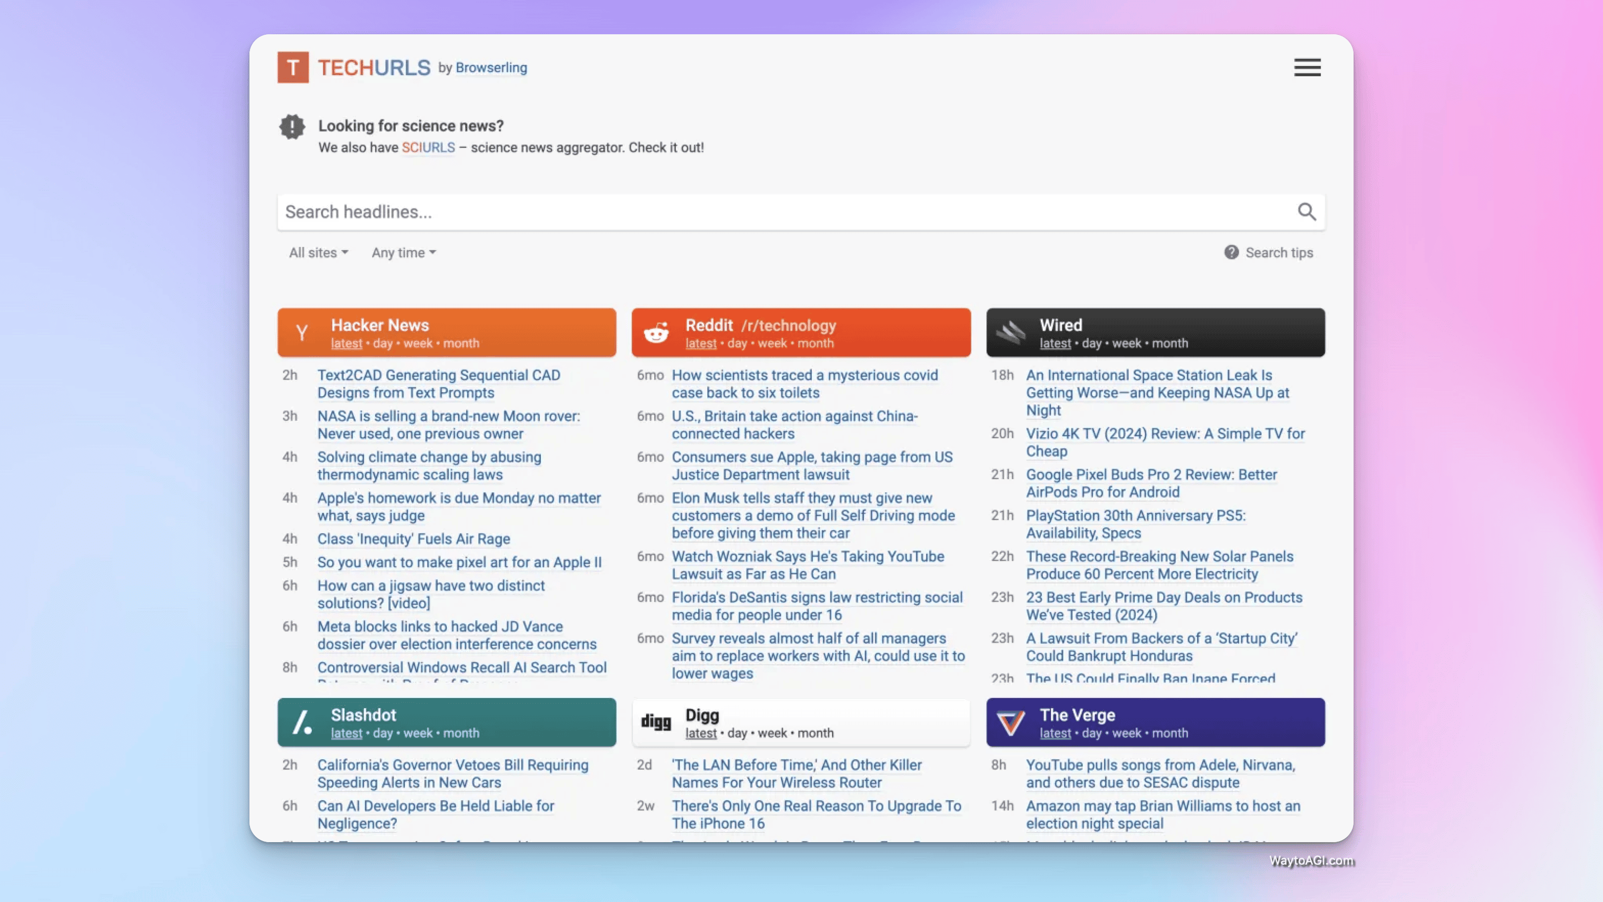This screenshot has height=902, width=1603.
Task: Select Digg 'day' tab
Action: (x=738, y=733)
